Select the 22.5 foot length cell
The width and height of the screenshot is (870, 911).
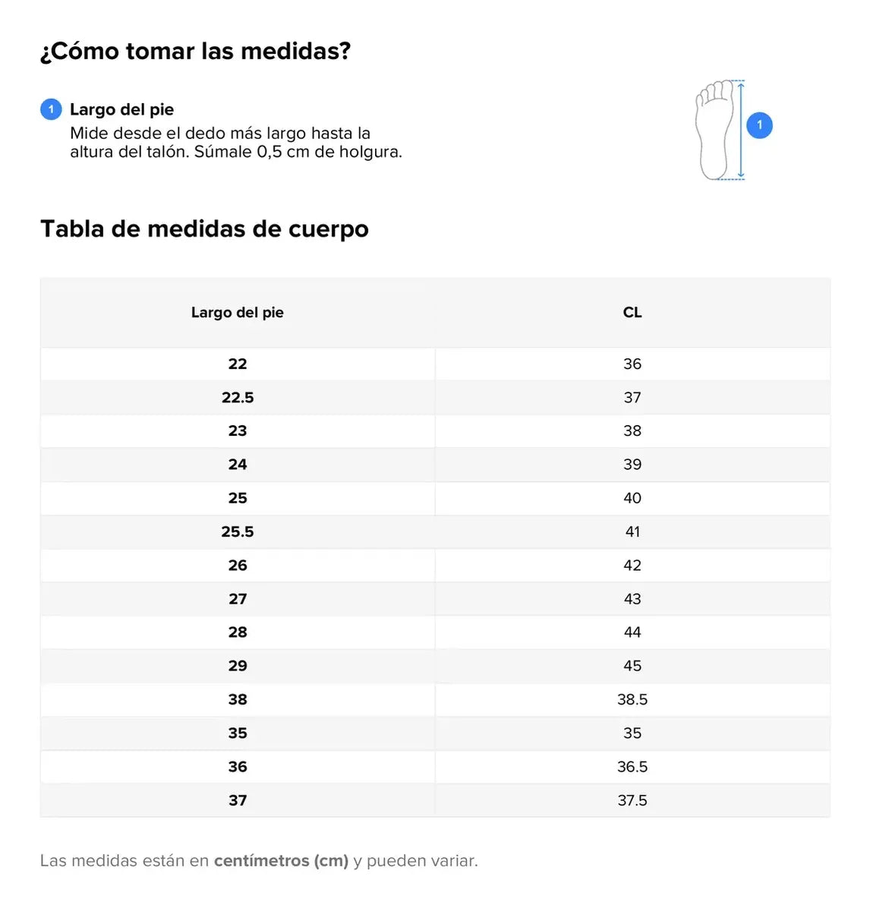(x=238, y=397)
